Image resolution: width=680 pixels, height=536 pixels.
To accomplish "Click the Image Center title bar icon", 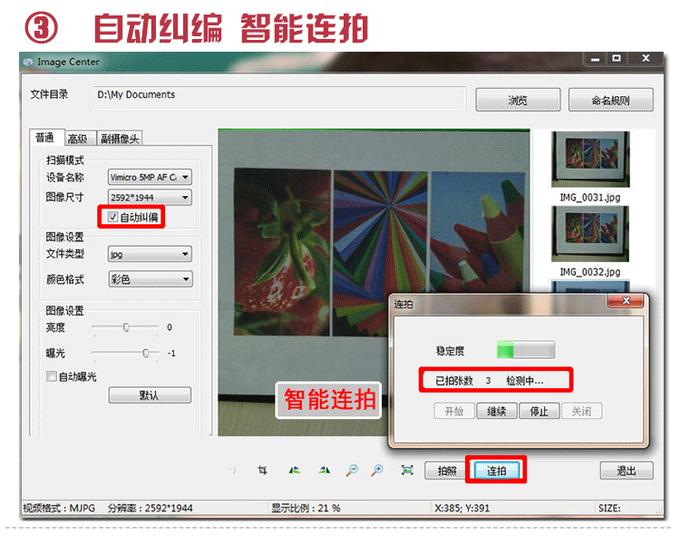I will coord(28,62).
